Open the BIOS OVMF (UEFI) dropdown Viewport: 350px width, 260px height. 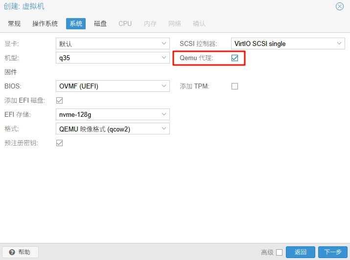164,87
